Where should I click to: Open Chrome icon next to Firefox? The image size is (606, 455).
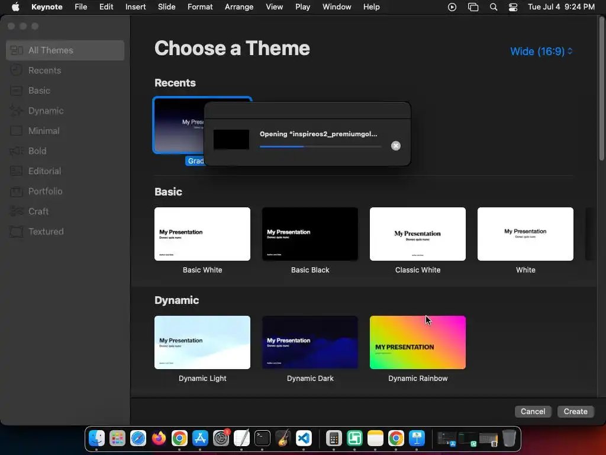[x=179, y=438]
